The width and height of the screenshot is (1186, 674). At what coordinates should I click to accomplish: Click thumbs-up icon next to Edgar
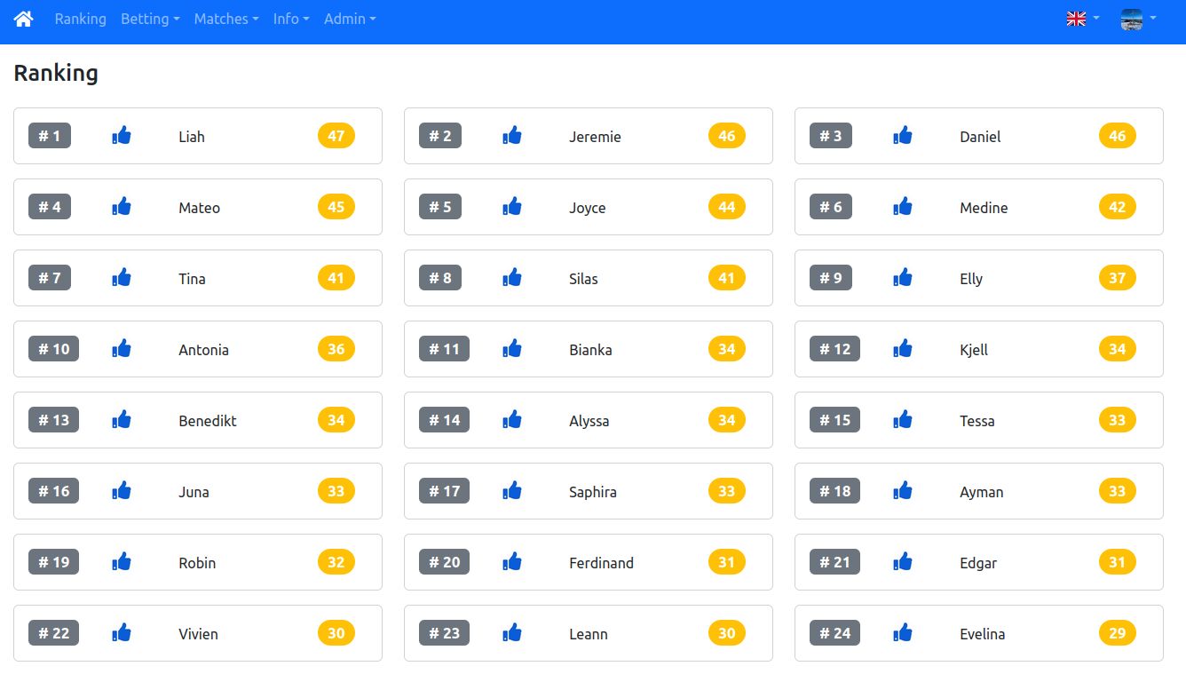(x=903, y=562)
